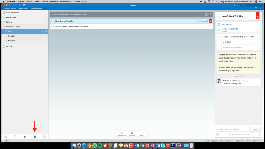Open the Mail view icon in the bottom navigation
Image resolution: width=265 pixels, height=149 pixels.
[5, 137]
